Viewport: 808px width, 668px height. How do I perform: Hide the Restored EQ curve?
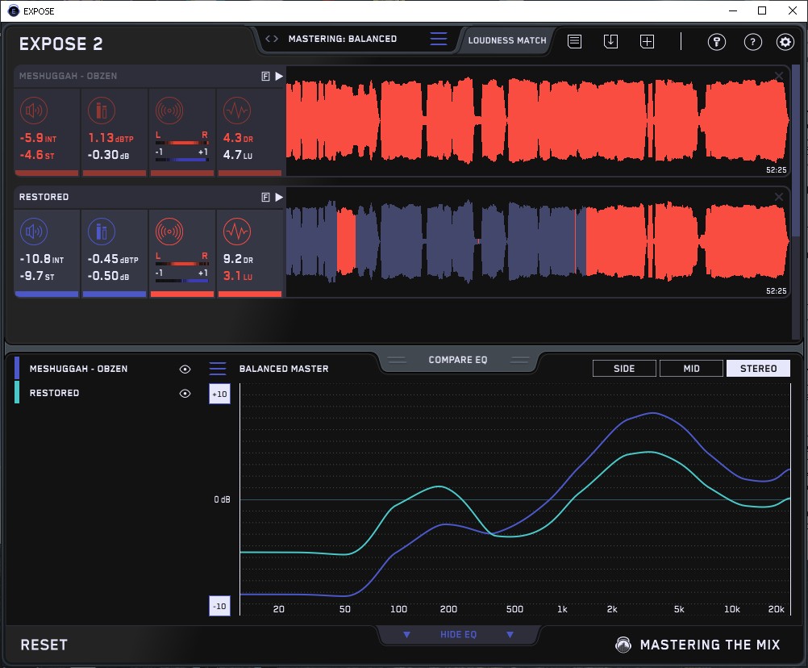185,393
